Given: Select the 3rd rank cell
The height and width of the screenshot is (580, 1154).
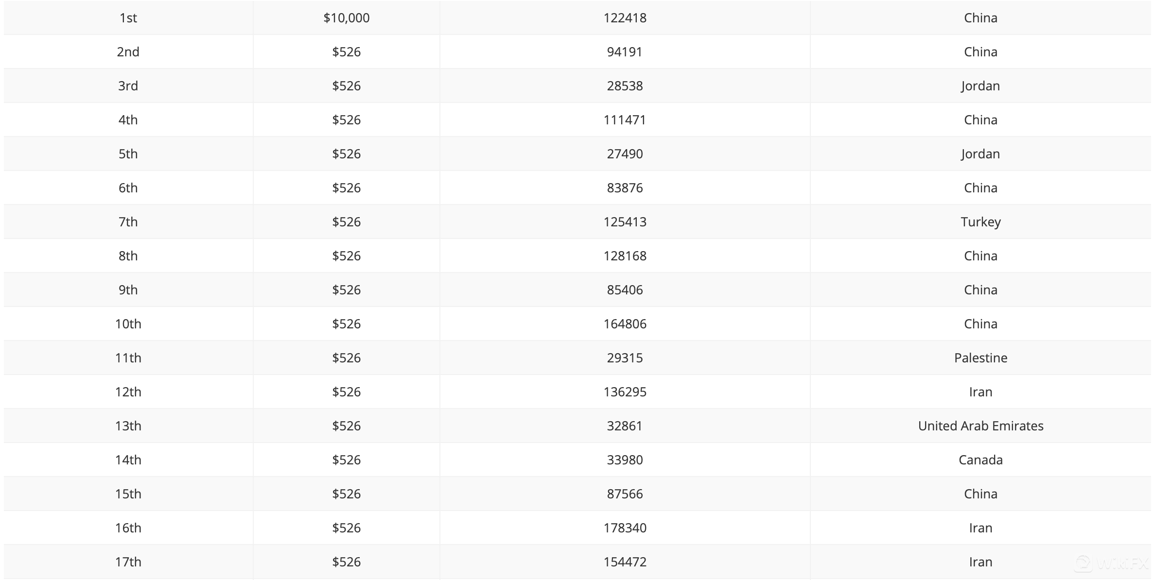Looking at the screenshot, I should pos(128,86).
